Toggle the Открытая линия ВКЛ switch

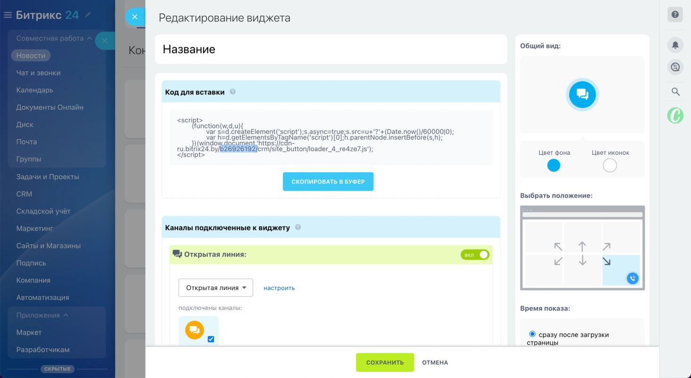point(475,255)
